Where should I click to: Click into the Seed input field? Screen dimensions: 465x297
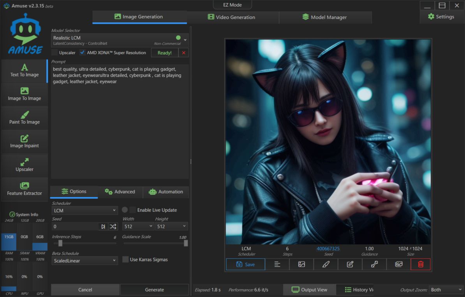point(75,226)
